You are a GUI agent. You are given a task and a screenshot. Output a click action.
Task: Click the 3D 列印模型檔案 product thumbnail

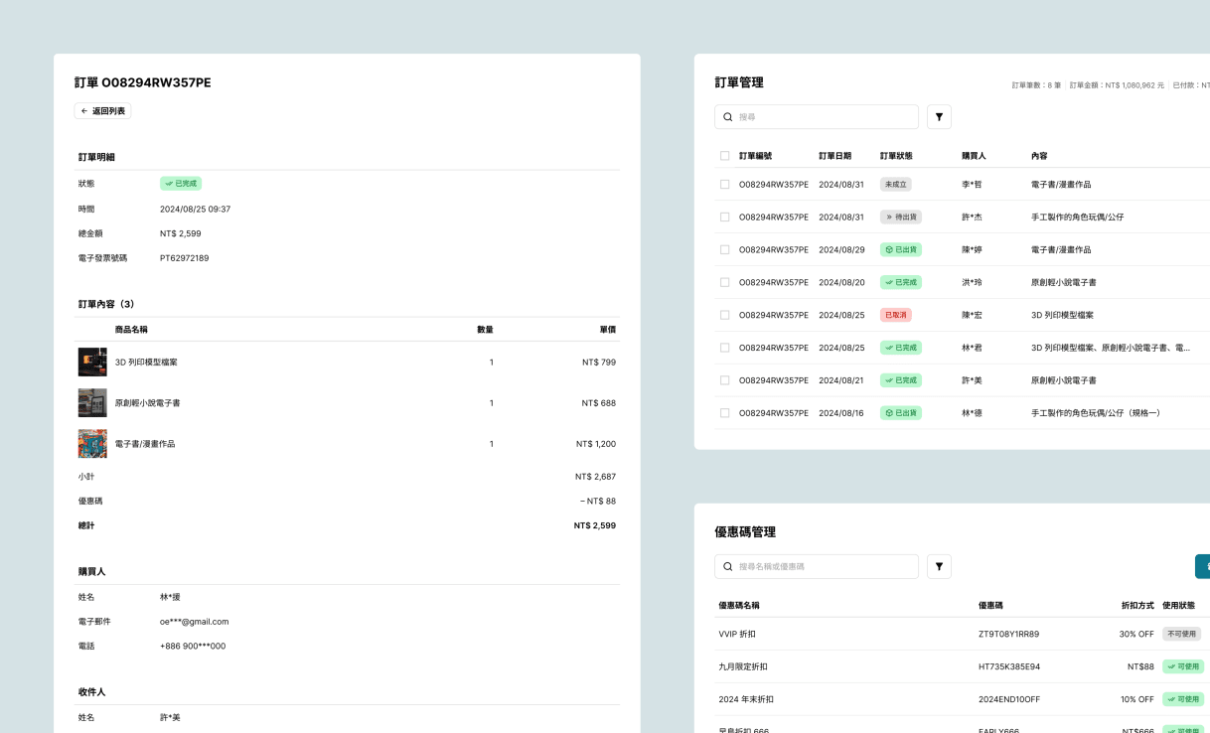tap(92, 362)
